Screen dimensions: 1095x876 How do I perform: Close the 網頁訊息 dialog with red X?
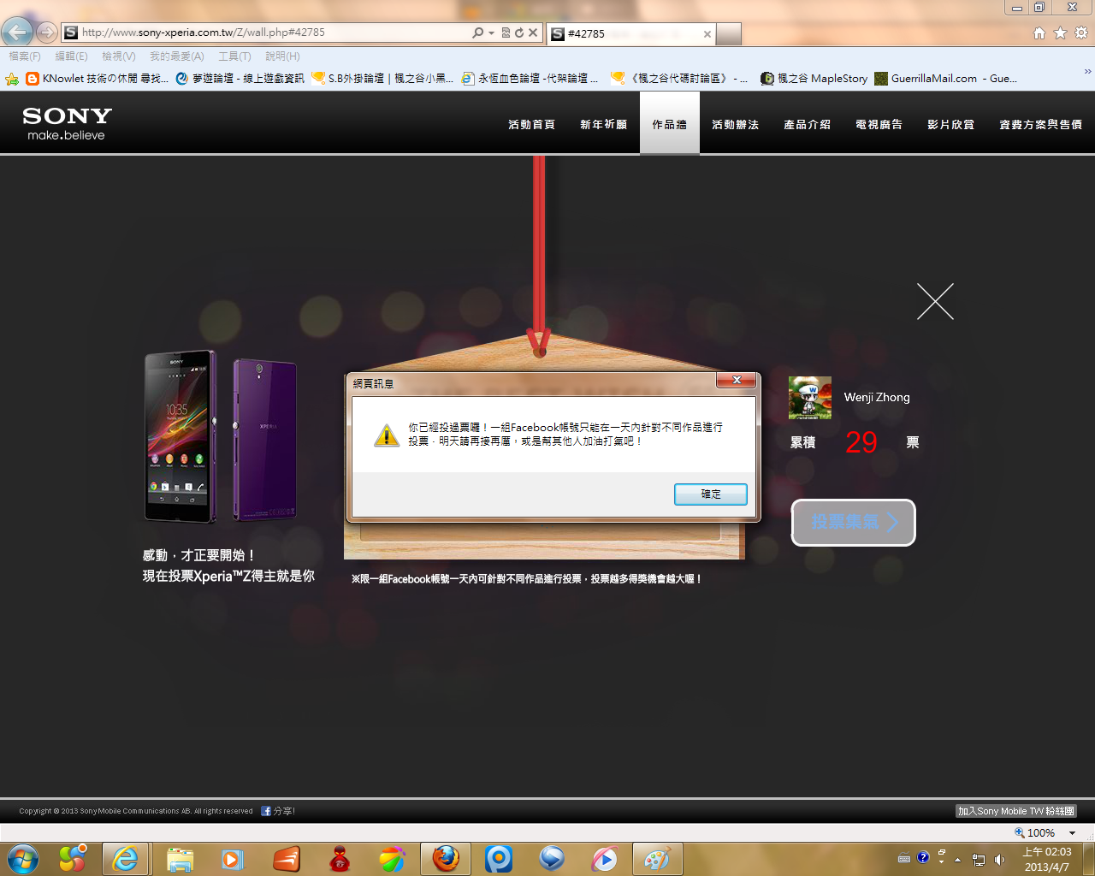click(737, 380)
